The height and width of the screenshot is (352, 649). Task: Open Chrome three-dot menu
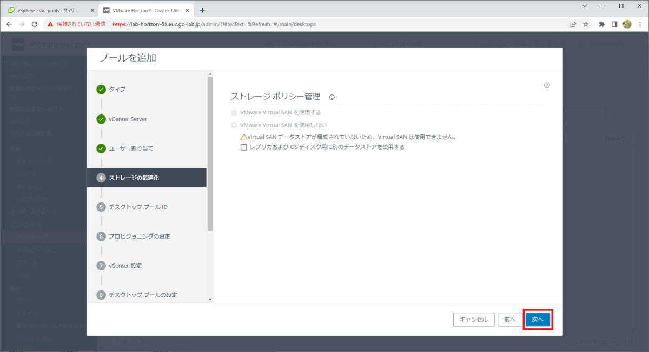click(x=640, y=24)
